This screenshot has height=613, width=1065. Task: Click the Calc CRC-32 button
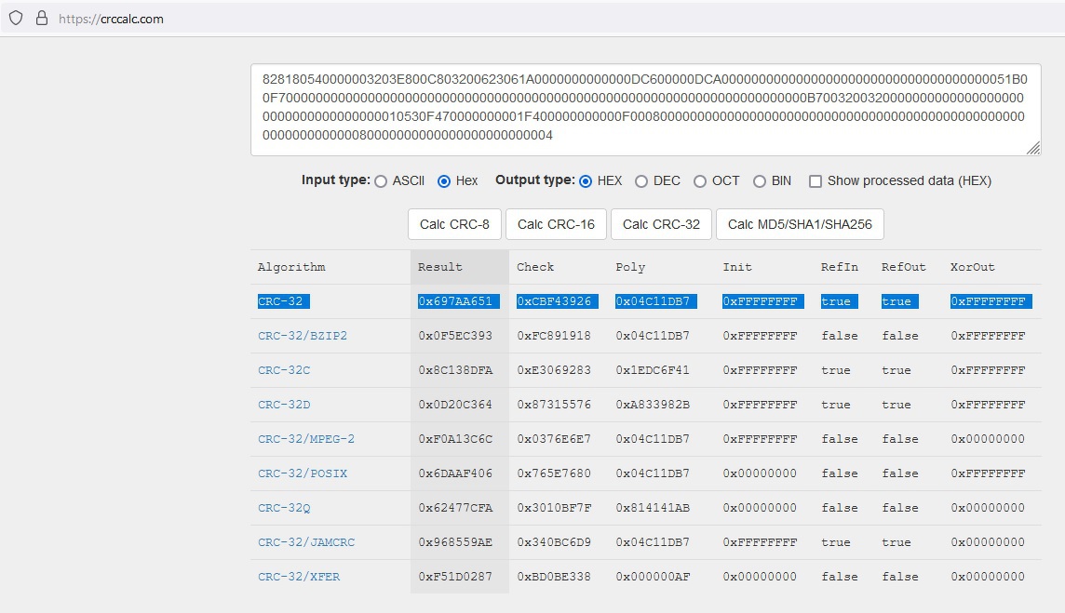point(661,224)
